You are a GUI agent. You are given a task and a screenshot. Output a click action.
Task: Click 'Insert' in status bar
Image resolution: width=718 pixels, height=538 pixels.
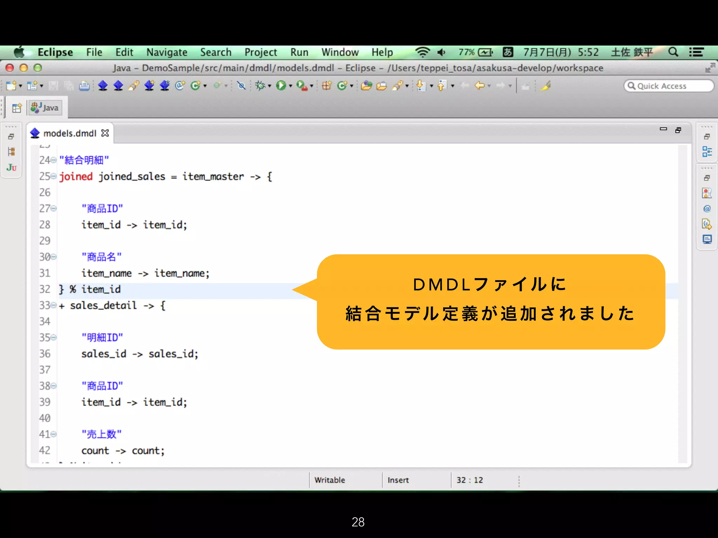(398, 480)
